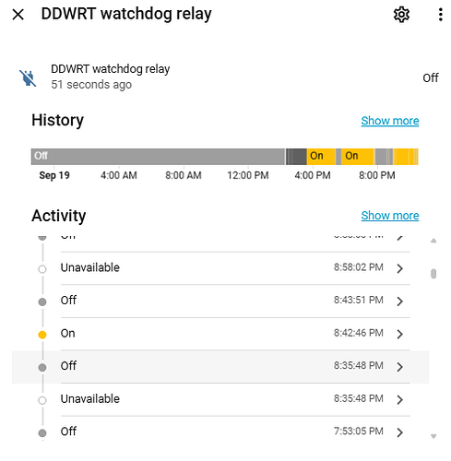The image size is (451, 461).
Task: Click the long gray Off history segment
Action: [x=158, y=157]
